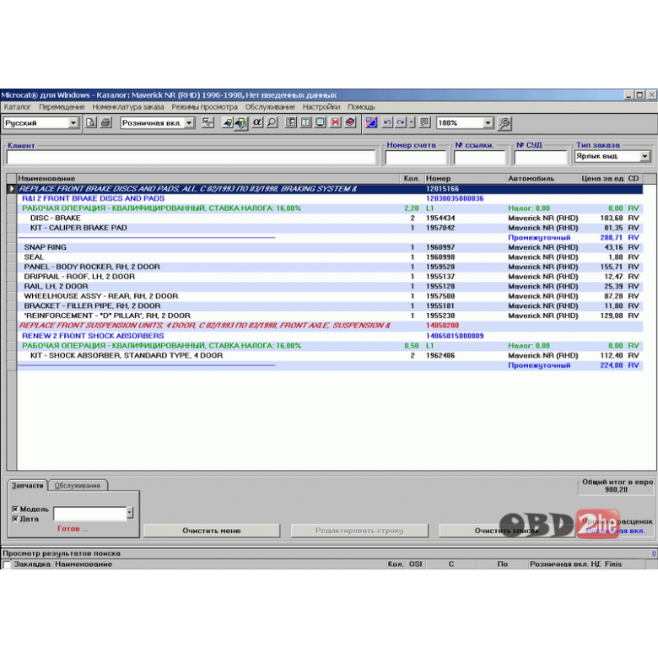
Task: Open the Тип заказа dropdown showing Ярлык выд.
Action: [645, 157]
